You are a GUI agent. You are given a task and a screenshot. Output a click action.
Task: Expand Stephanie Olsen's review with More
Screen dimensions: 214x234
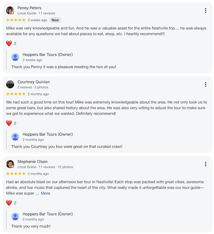click(x=46, y=193)
